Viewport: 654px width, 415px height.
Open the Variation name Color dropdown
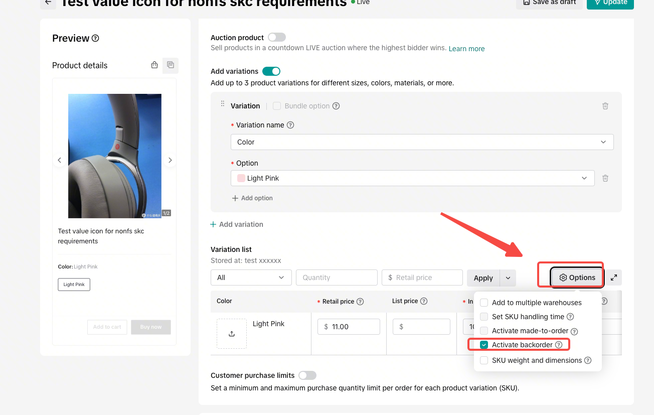422,142
